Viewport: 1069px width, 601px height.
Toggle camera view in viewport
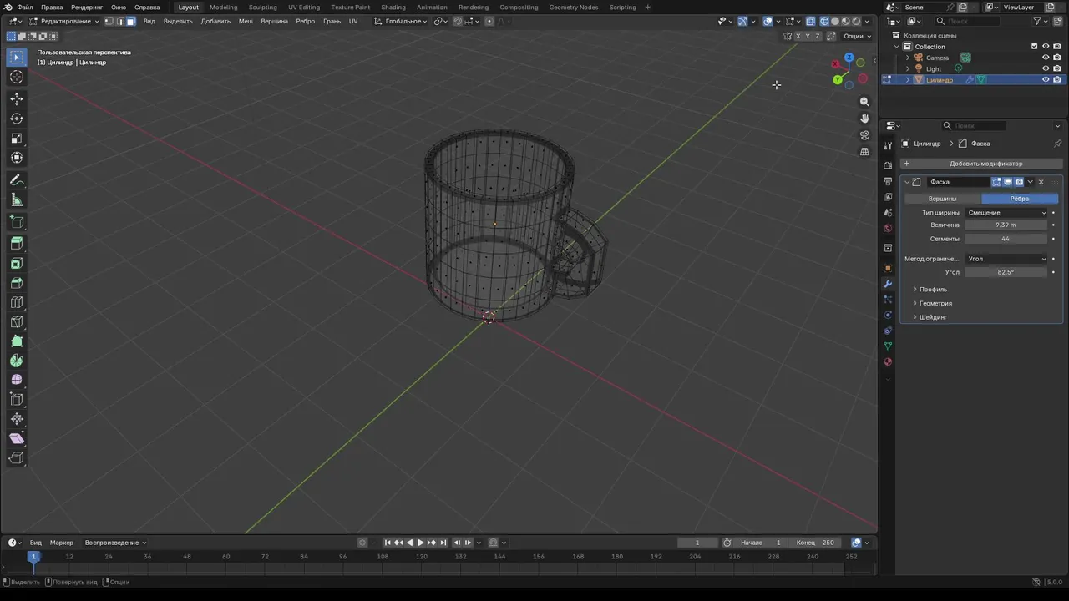(864, 135)
